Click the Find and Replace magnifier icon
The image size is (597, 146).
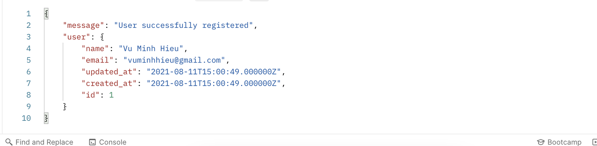pos(9,142)
